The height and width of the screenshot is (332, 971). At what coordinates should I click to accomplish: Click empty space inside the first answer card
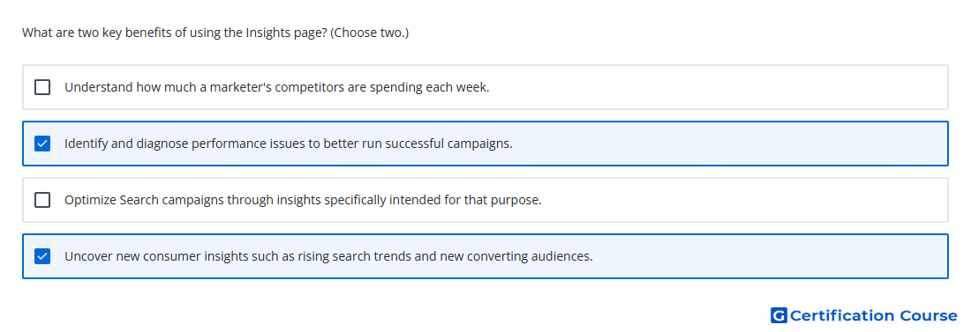coord(719,87)
